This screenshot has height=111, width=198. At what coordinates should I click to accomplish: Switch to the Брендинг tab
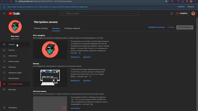click(56, 28)
